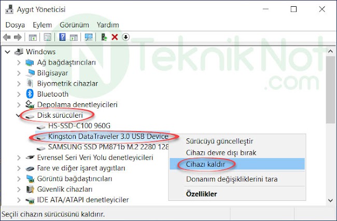Screen dimensions: 337x221
Task: Click the Aygıt Yöneticisi title bar icon
Action: point(9,9)
